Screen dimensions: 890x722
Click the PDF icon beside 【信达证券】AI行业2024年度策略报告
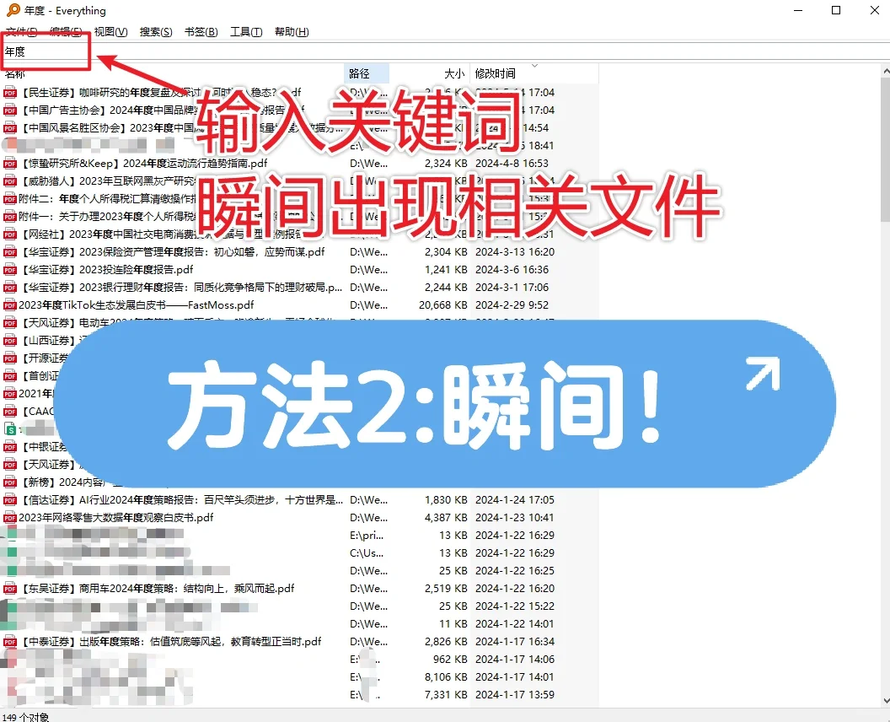[x=11, y=499]
